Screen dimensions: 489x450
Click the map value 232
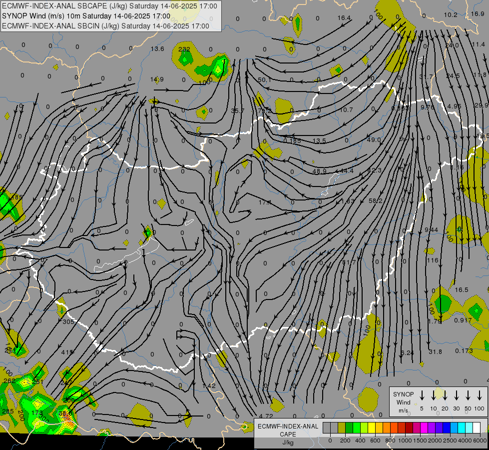tap(184, 49)
